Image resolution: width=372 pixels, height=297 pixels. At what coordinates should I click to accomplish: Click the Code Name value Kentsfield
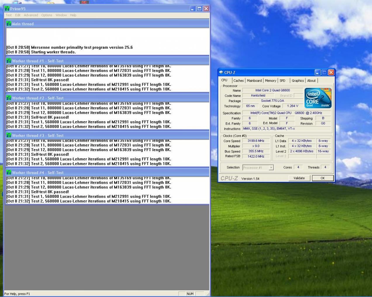258,95
